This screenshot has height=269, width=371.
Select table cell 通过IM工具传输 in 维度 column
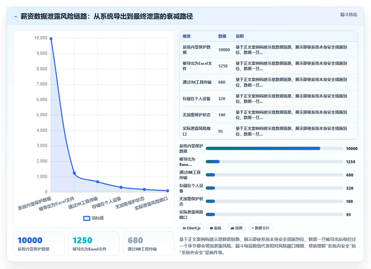tap(197, 82)
